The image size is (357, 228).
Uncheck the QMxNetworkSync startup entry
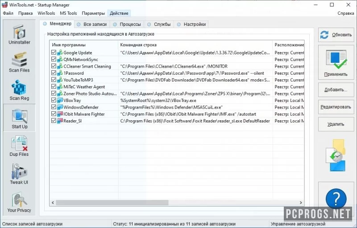[x=54, y=59]
